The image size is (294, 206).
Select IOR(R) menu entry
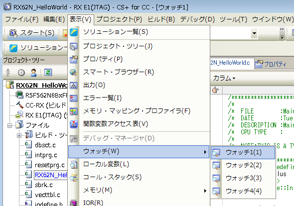tap(139, 203)
